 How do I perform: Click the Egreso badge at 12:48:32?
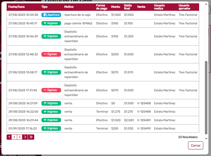51,54
